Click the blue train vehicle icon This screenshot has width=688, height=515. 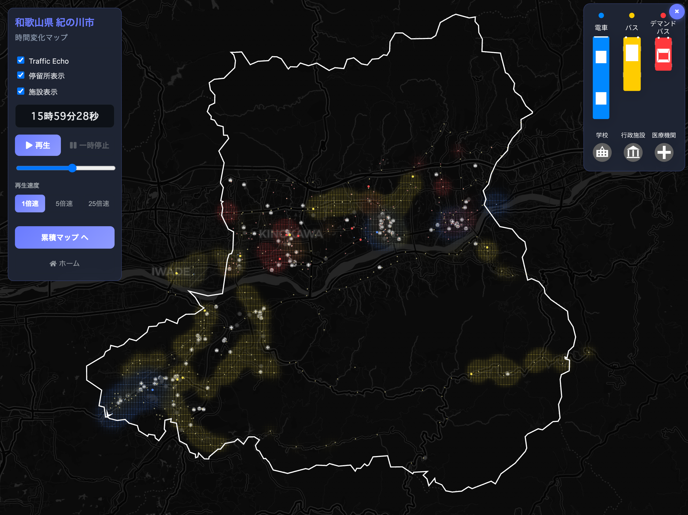pyautogui.click(x=601, y=78)
